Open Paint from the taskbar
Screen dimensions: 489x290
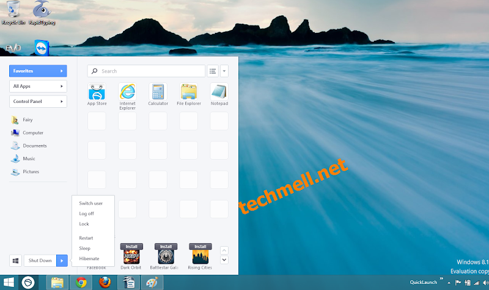pos(152,283)
